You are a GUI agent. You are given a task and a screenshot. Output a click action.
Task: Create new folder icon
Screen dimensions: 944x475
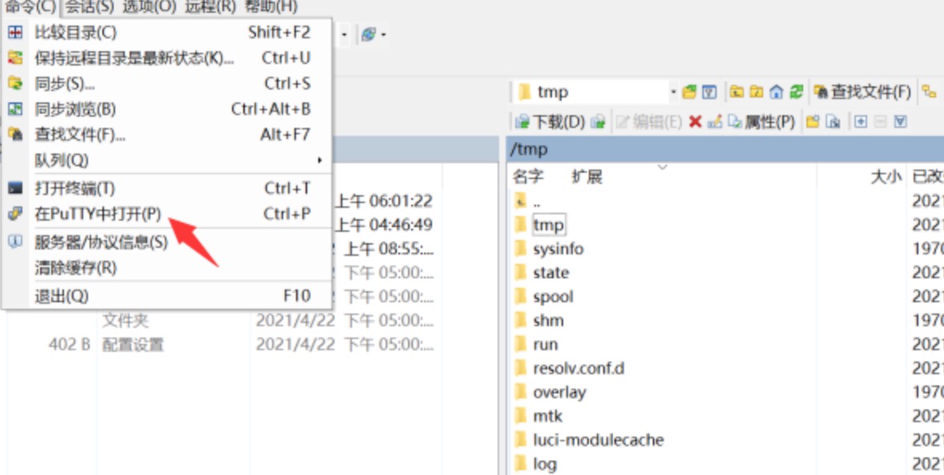(x=813, y=122)
